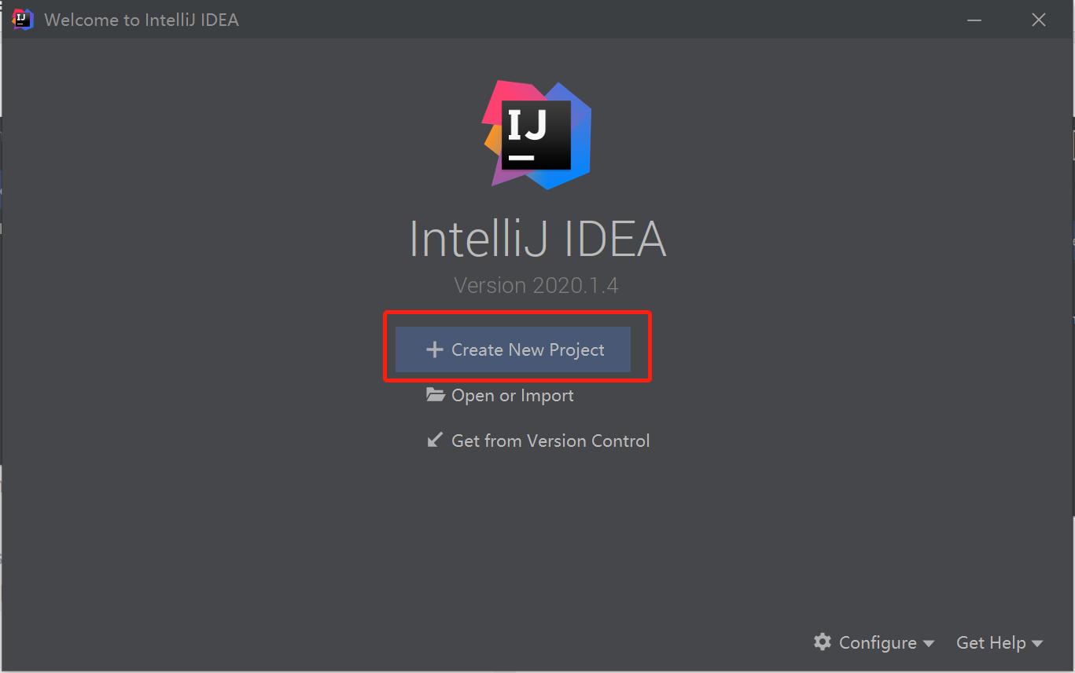Click the Version 2020.1.4 text
The image size is (1075, 673).
click(x=537, y=284)
